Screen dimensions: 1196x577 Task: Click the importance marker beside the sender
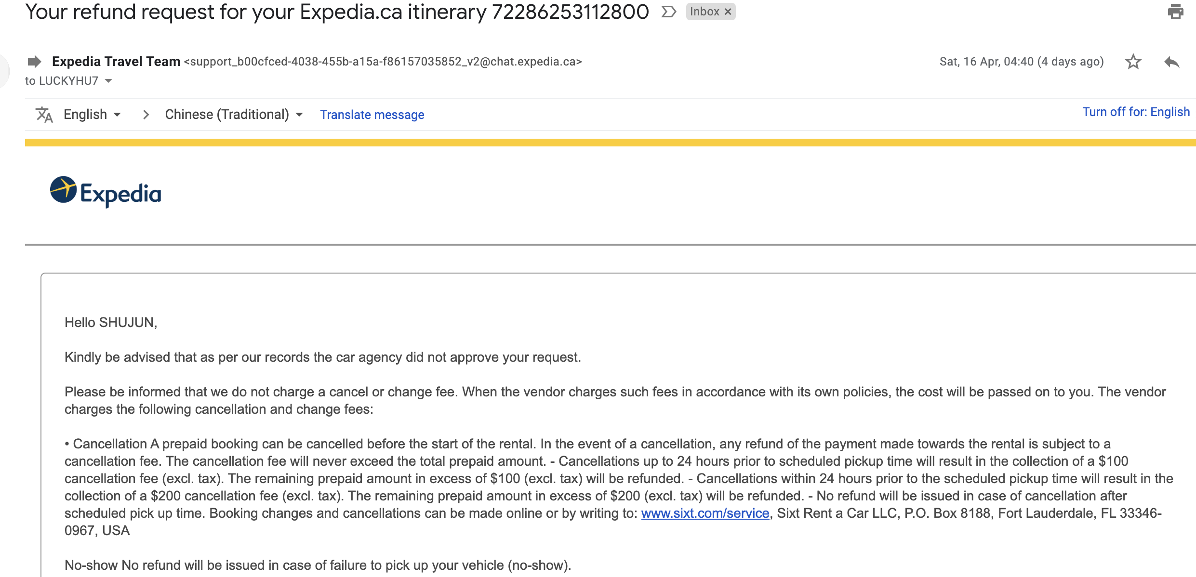(34, 61)
